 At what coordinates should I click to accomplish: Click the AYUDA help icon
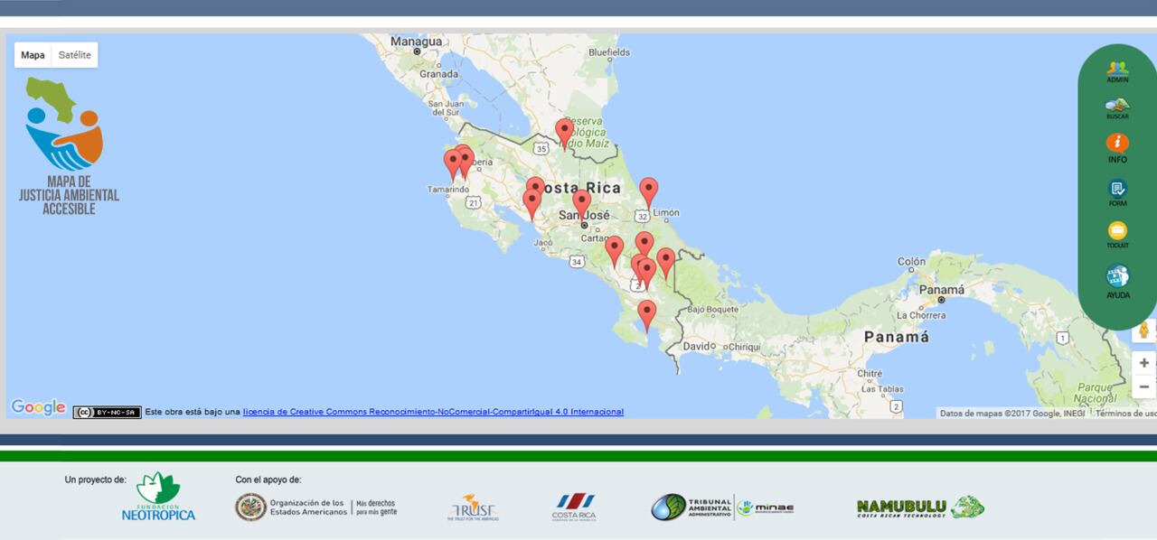[1117, 278]
